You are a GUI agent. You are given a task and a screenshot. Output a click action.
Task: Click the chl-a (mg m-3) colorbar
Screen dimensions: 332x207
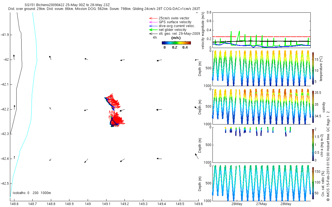(313, 144)
